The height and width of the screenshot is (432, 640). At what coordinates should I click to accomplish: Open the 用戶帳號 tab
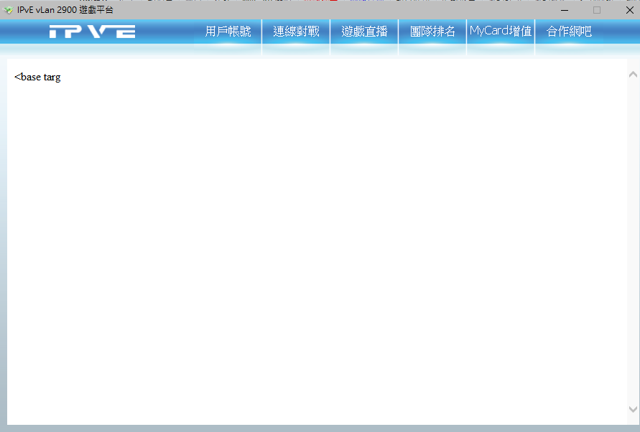pyautogui.click(x=228, y=32)
